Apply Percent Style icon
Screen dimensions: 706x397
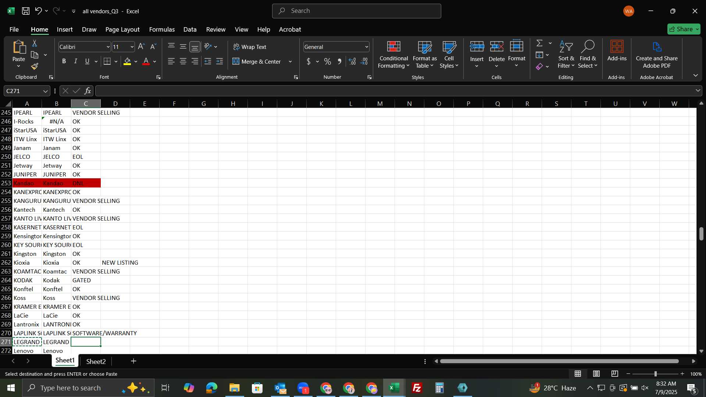click(328, 61)
